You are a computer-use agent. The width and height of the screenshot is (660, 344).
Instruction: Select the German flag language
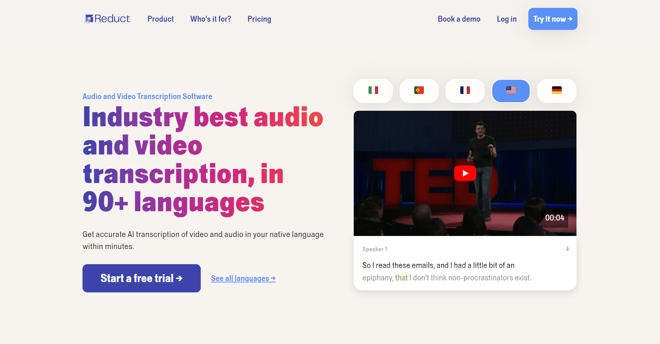[557, 90]
